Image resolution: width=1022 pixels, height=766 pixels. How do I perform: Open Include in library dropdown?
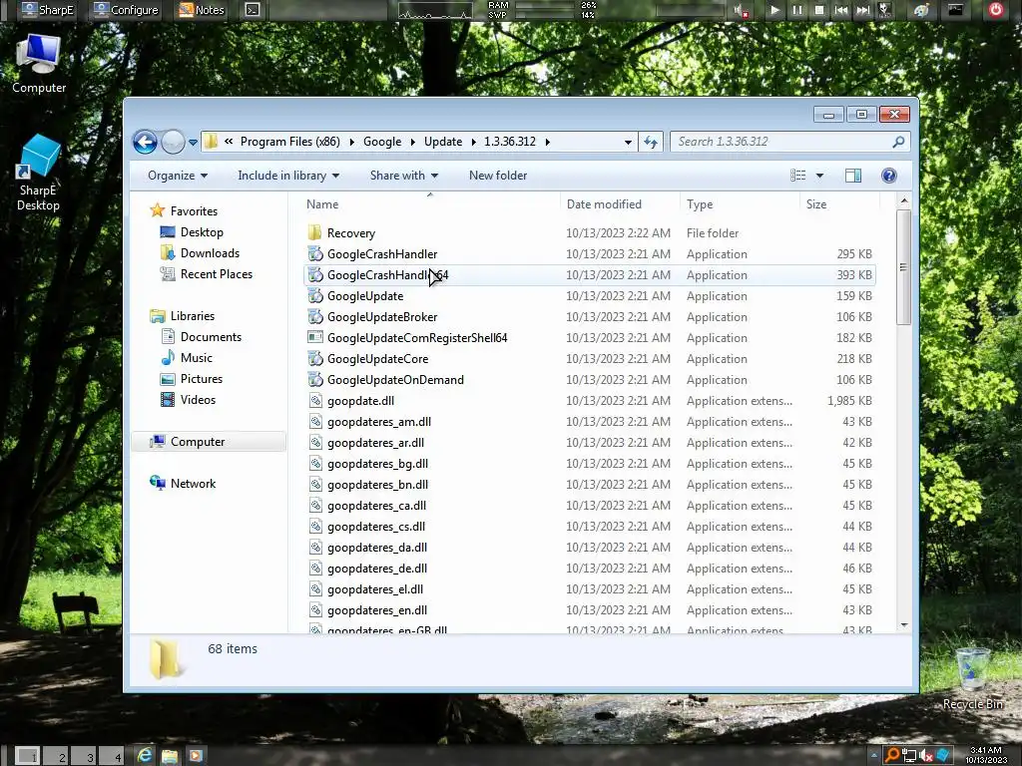288,176
